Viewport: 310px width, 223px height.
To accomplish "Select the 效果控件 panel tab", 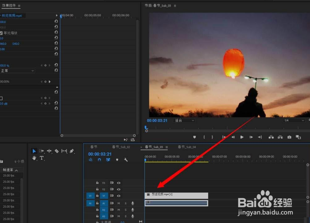I will (x=9, y=5).
